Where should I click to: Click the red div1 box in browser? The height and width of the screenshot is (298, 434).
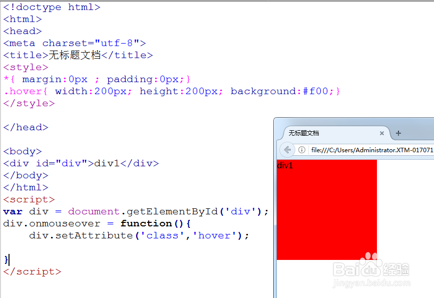(326, 210)
